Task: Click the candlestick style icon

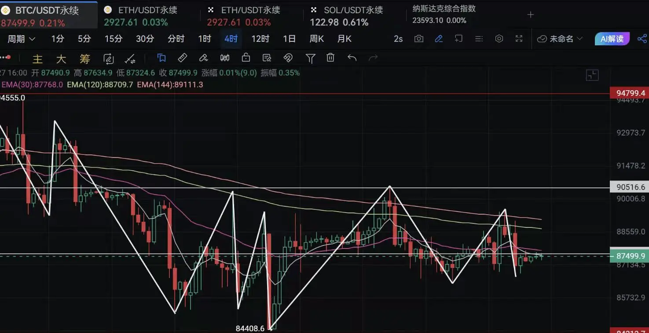Action: point(225,58)
